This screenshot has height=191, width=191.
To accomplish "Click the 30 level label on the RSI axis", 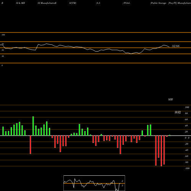I will (3, 56).
